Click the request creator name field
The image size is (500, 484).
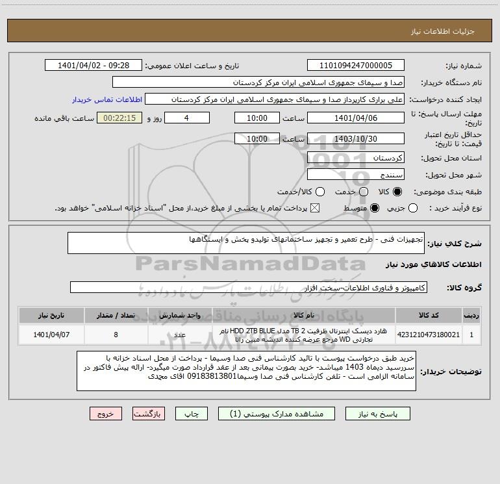tap(275, 99)
